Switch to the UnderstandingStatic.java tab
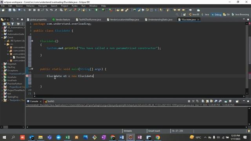251x141 pixels. click(x=159, y=20)
